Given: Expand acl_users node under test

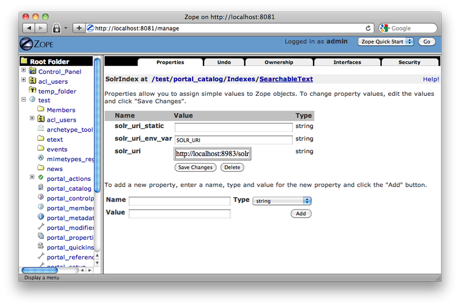Looking at the screenshot, I should pos(32,118).
